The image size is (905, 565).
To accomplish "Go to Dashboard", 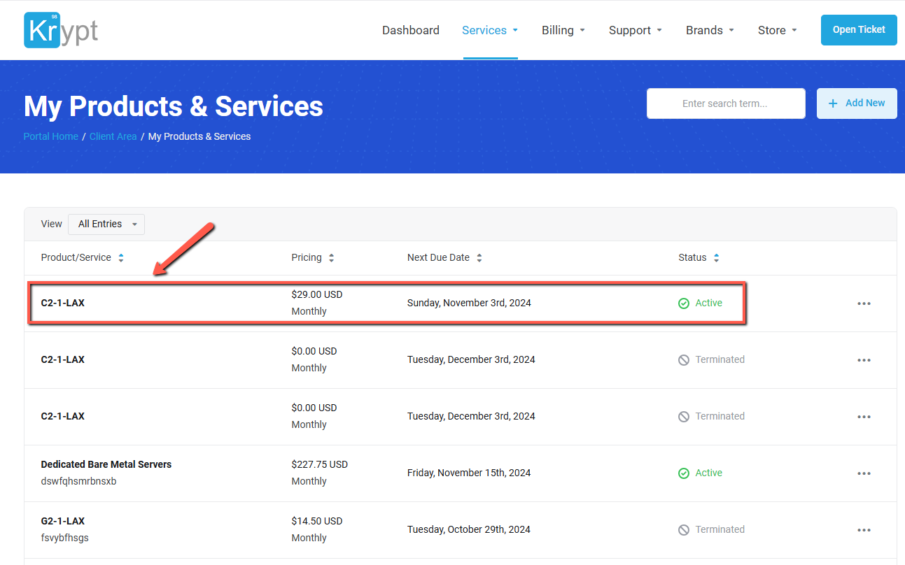I will (x=411, y=30).
